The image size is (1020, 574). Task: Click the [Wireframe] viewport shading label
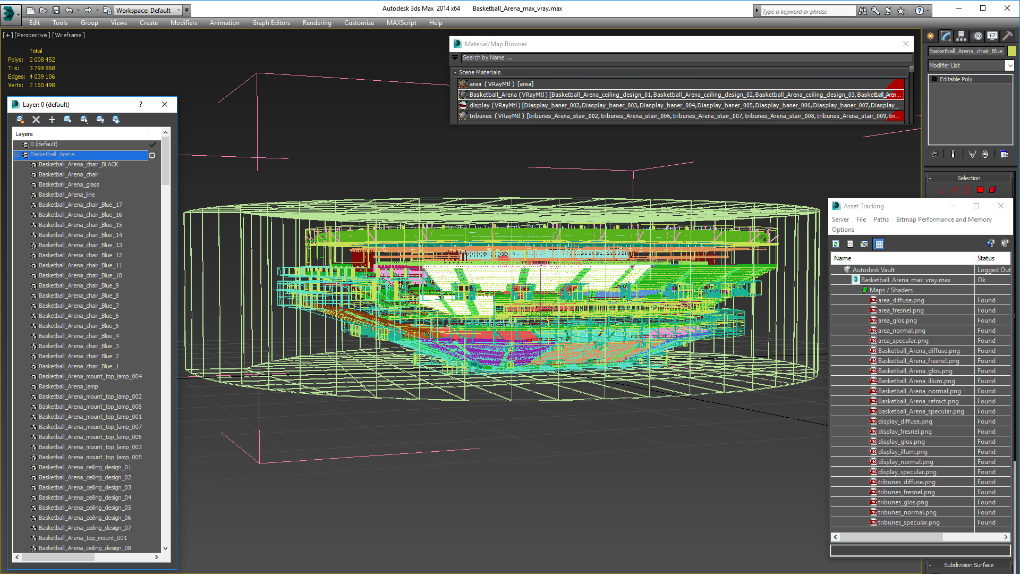[69, 35]
